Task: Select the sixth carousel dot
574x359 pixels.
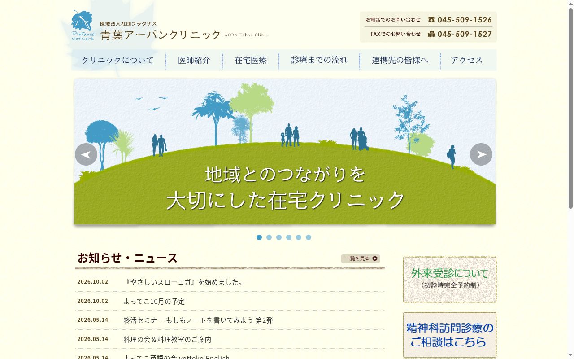Action: tap(309, 237)
